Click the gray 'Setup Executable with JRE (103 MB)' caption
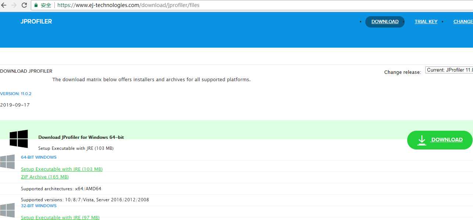473x220 pixels. pos(76,148)
